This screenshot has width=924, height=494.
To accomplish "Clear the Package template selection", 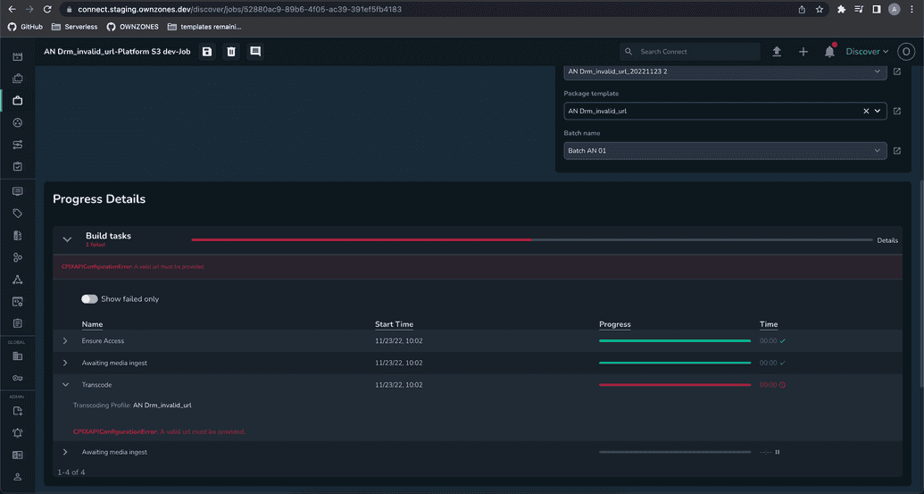I will point(866,111).
